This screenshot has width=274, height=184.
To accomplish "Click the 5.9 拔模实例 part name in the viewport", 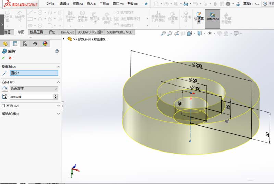I will pos(90,39).
